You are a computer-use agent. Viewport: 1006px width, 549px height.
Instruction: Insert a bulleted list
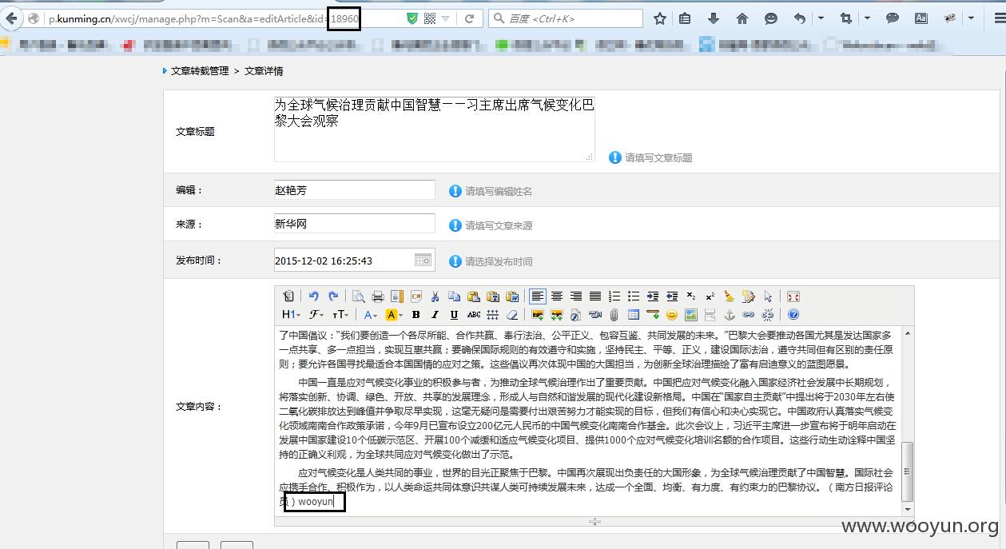click(x=634, y=296)
